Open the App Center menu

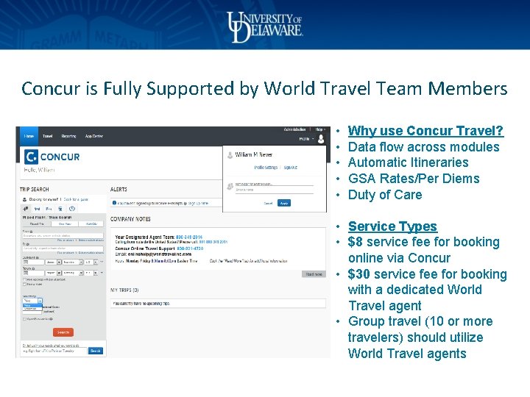[x=94, y=136]
